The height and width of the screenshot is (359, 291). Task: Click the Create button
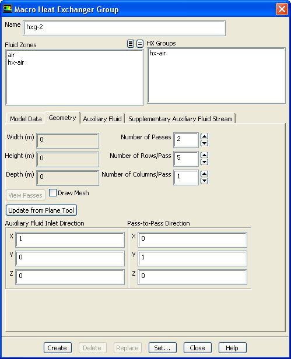[x=58, y=348]
